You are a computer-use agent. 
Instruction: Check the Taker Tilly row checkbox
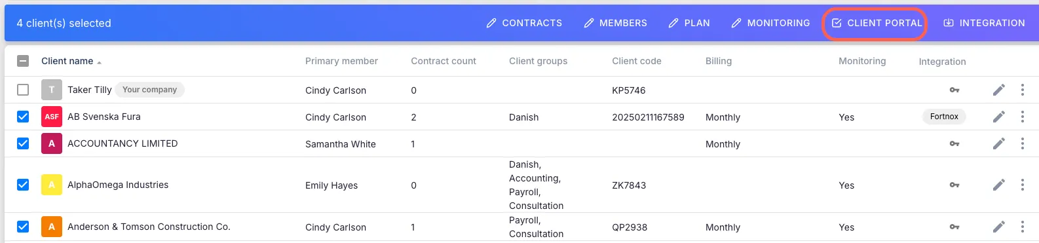(23, 90)
